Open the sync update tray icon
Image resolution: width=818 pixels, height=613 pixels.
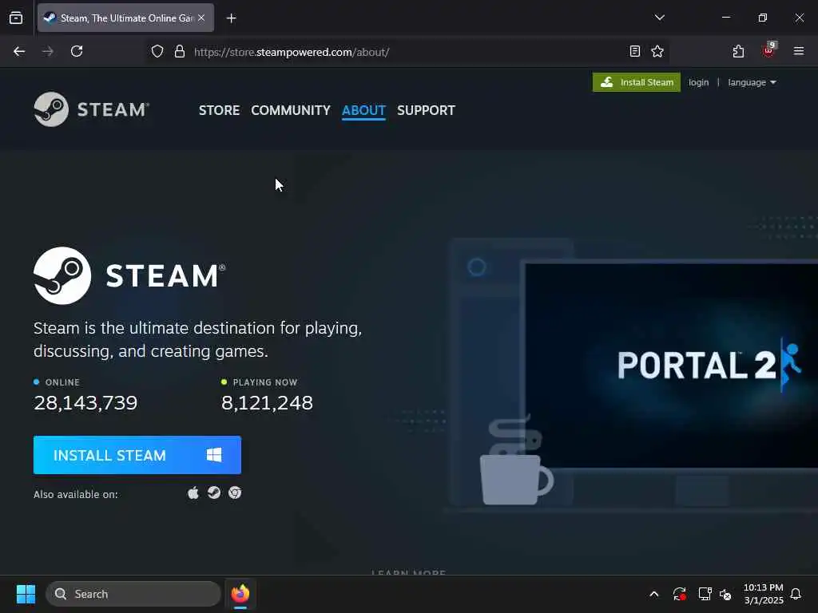679,594
